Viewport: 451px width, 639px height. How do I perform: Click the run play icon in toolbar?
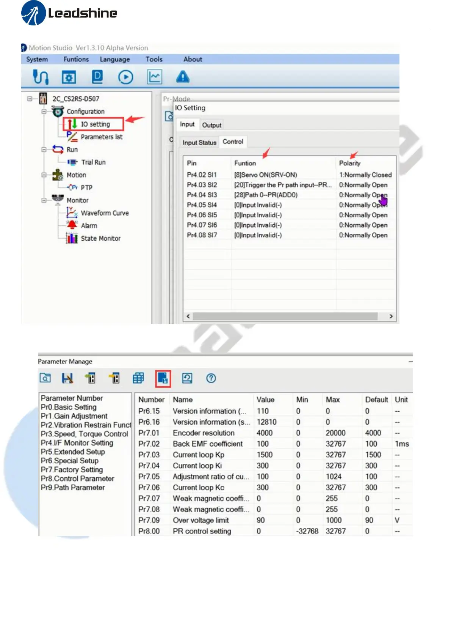[125, 77]
